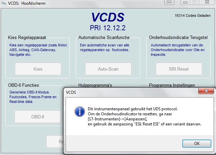Click the 'Automatische Scanfunctie' group label

click(x=104, y=37)
